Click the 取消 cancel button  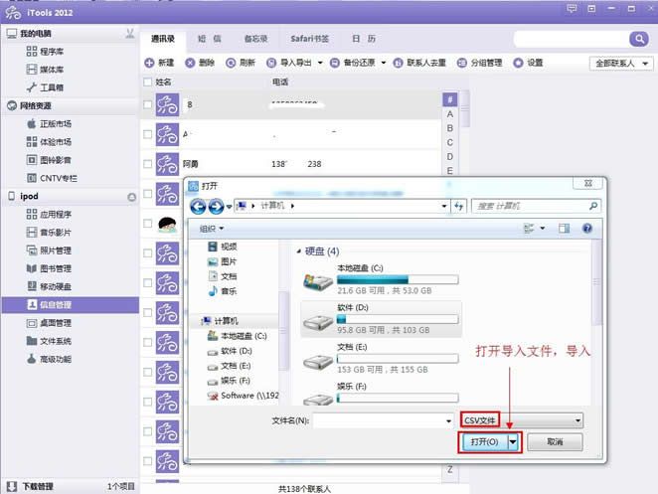555,442
